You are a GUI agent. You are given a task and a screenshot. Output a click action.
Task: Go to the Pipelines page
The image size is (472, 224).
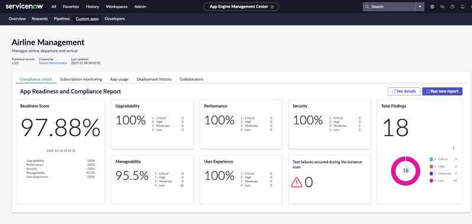tap(62, 19)
